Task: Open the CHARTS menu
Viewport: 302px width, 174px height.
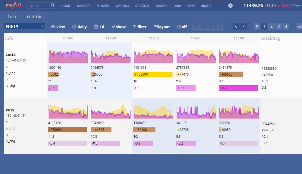Action: 162,6
